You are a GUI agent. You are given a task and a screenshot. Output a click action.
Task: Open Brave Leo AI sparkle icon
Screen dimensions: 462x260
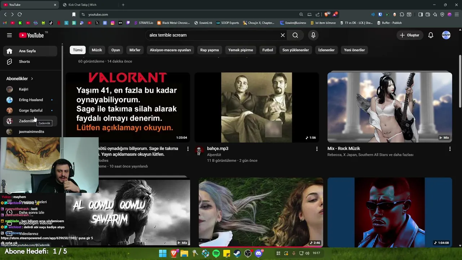435,14
